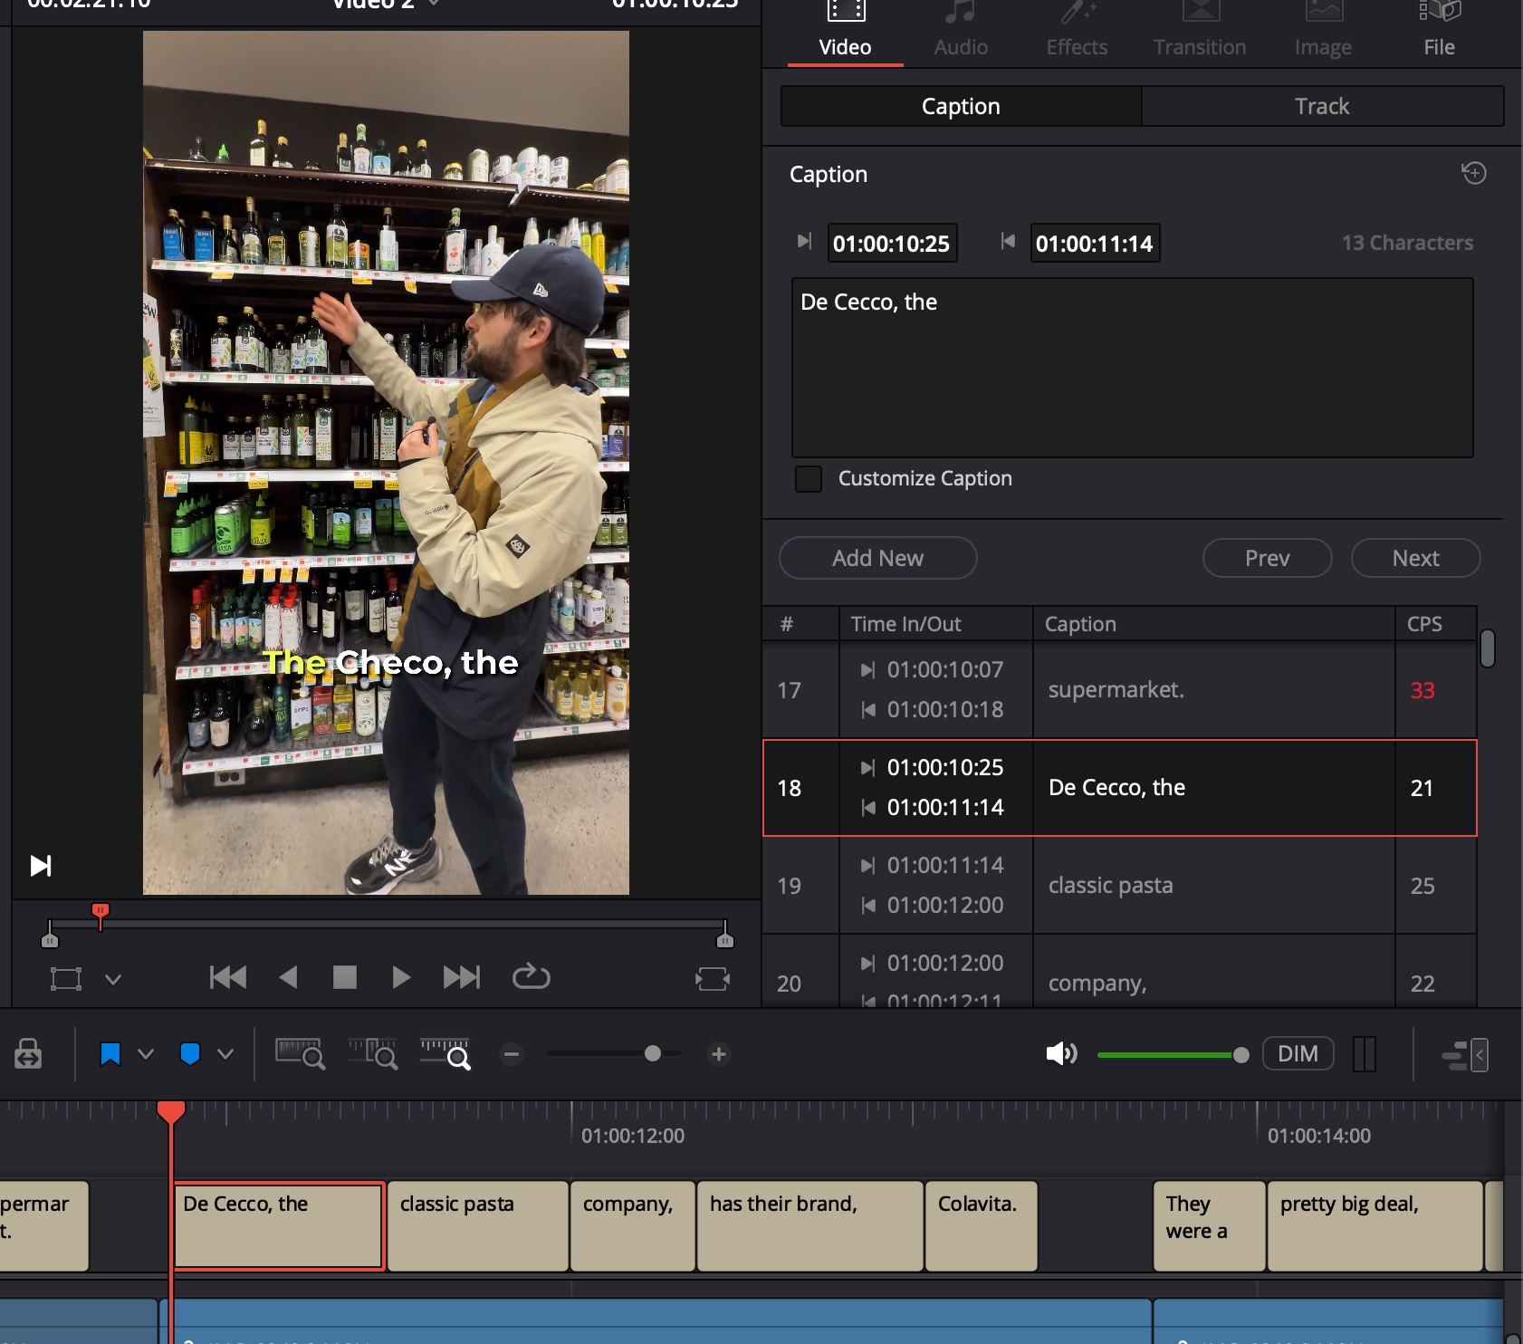Stop playback in the viewer
This screenshot has height=1344, width=1523.
click(x=345, y=977)
